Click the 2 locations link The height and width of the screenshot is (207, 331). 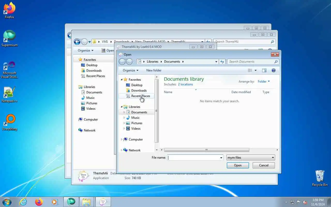pyautogui.click(x=185, y=84)
